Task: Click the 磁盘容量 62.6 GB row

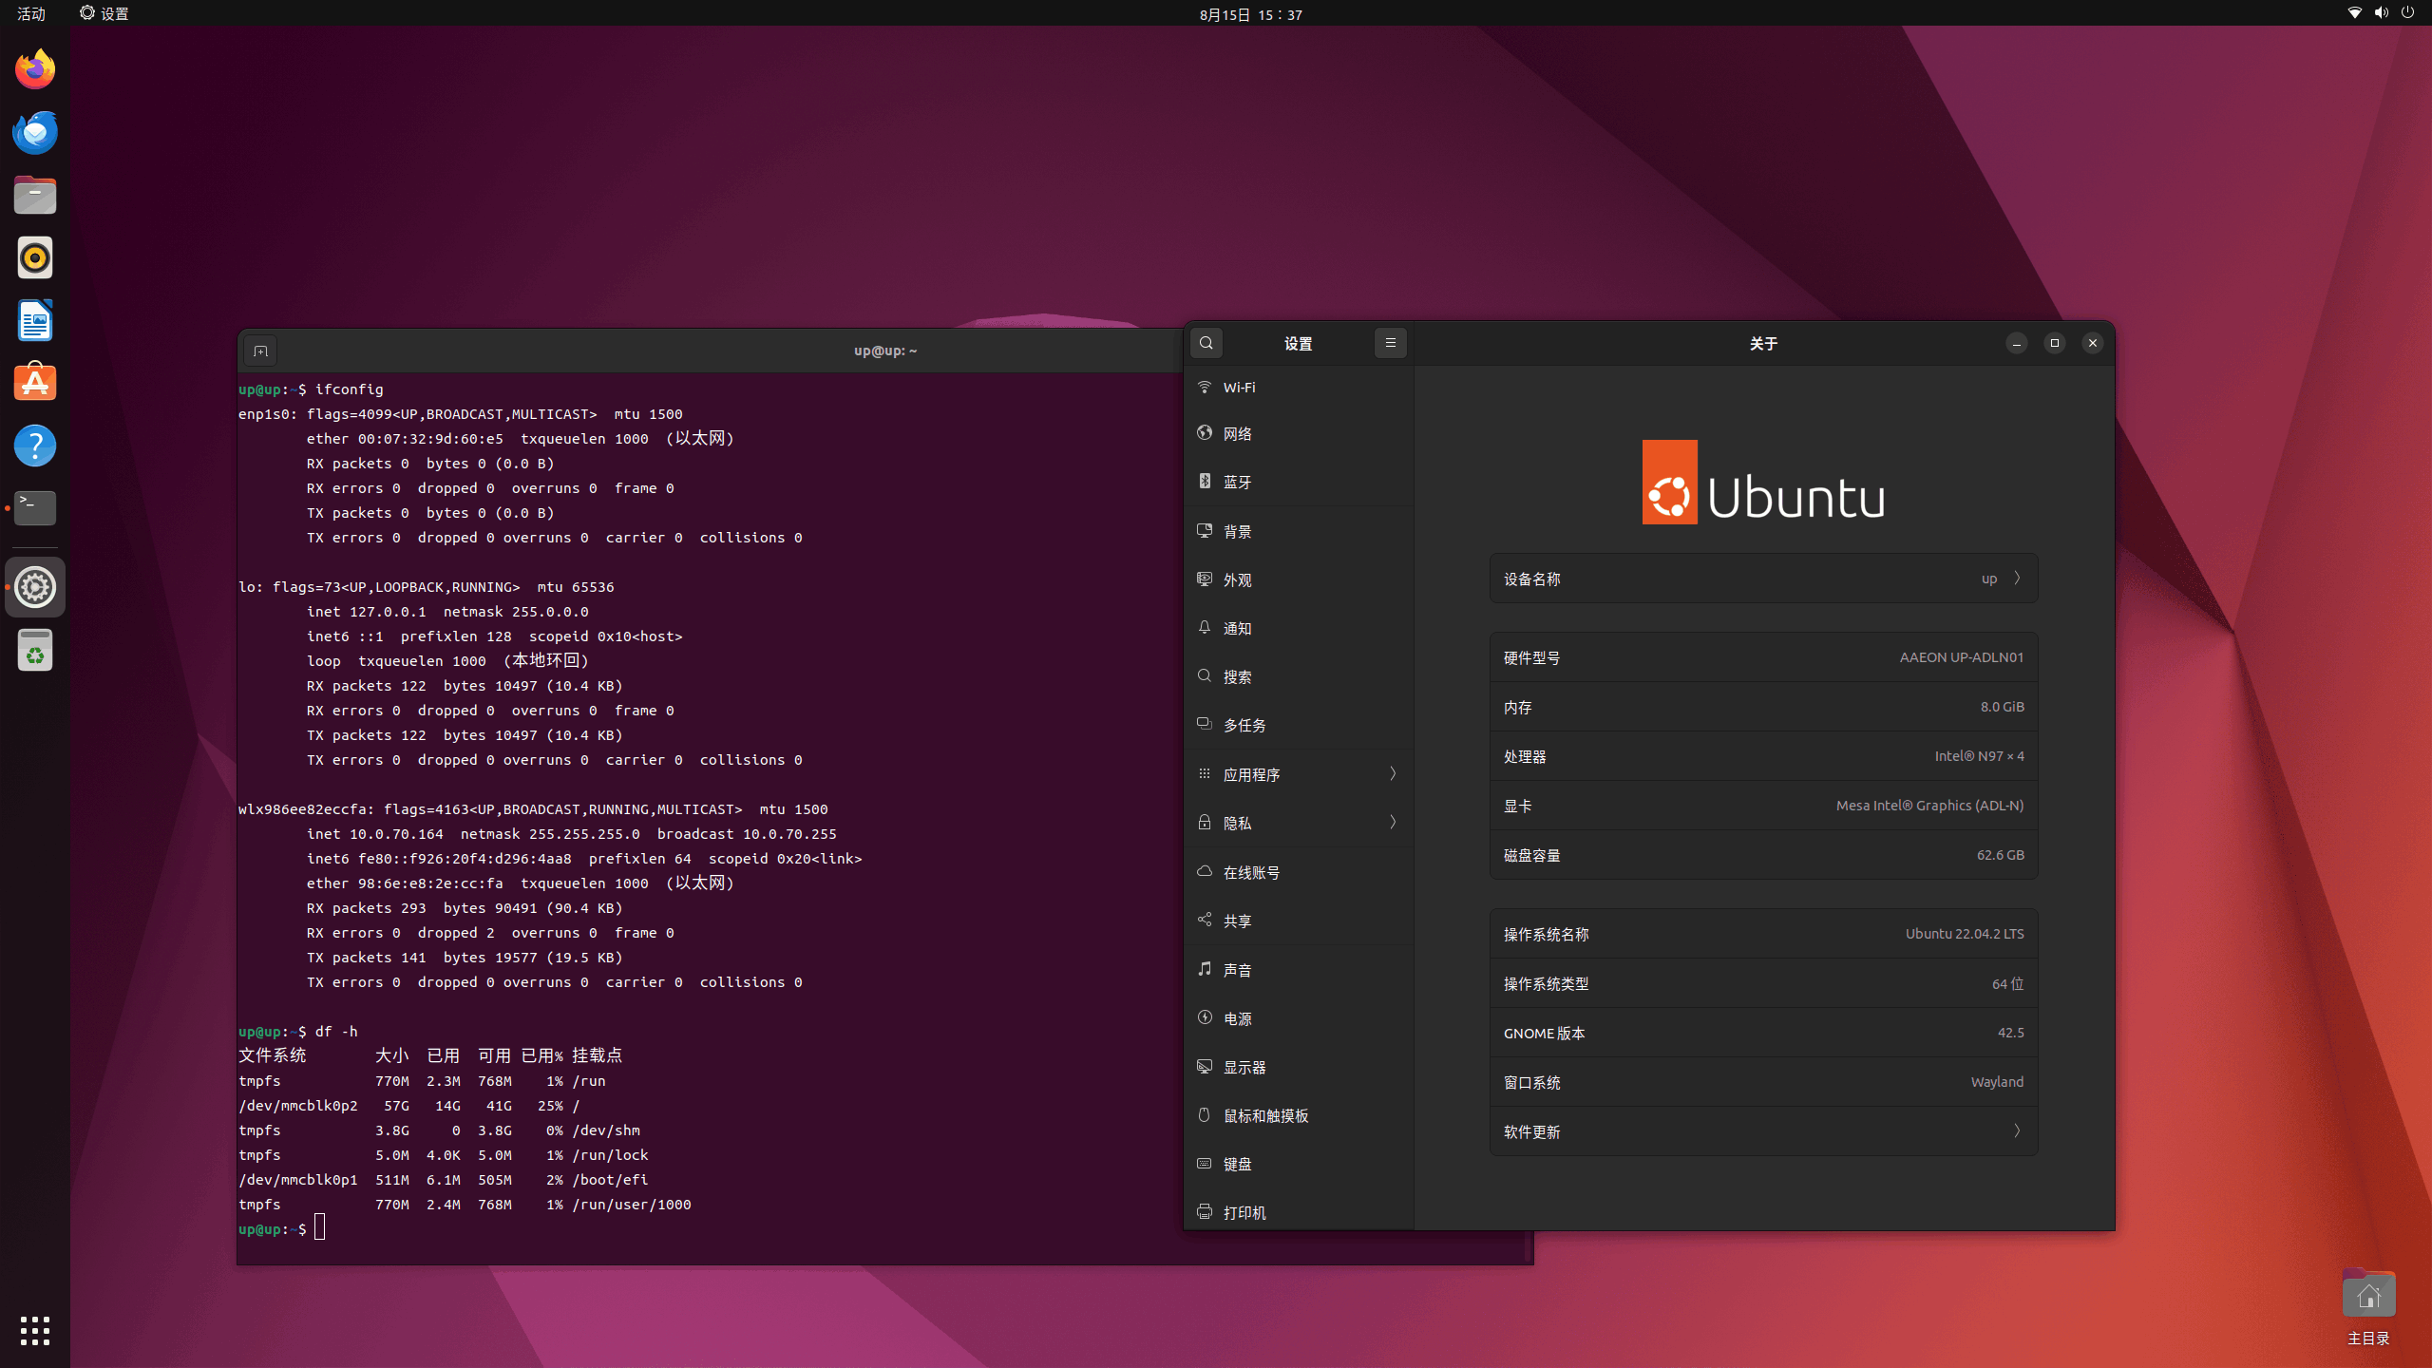Action: pyautogui.click(x=1763, y=855)
